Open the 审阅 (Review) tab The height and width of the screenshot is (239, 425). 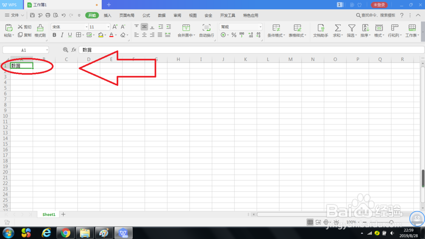[177, 15]
